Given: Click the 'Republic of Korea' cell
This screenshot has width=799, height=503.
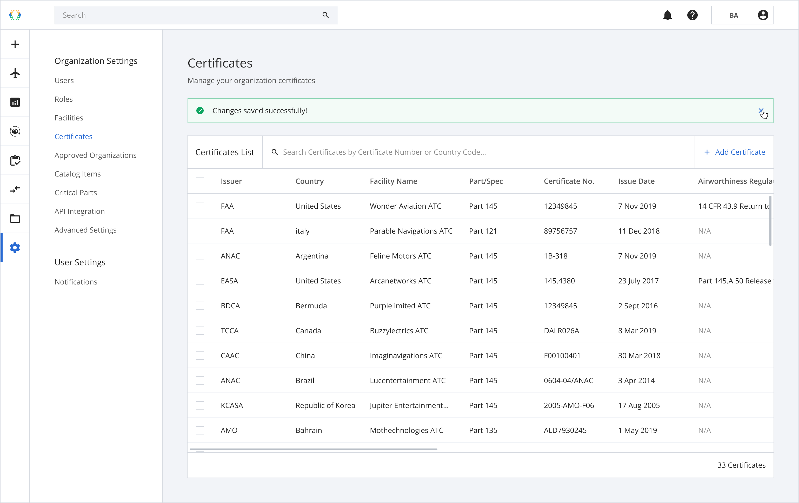Looking at the screenshot, I should pos(325,405).
